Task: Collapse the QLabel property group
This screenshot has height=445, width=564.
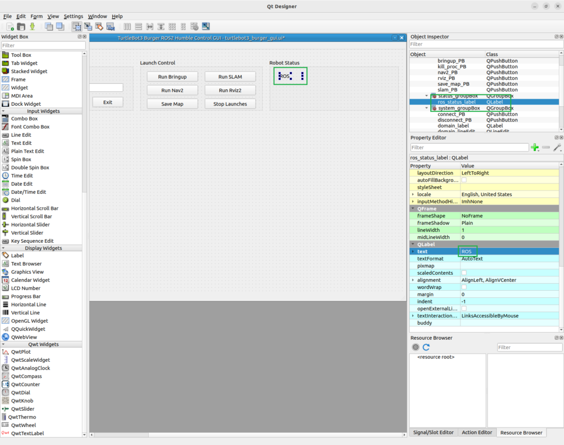Action: coord(413,245)
